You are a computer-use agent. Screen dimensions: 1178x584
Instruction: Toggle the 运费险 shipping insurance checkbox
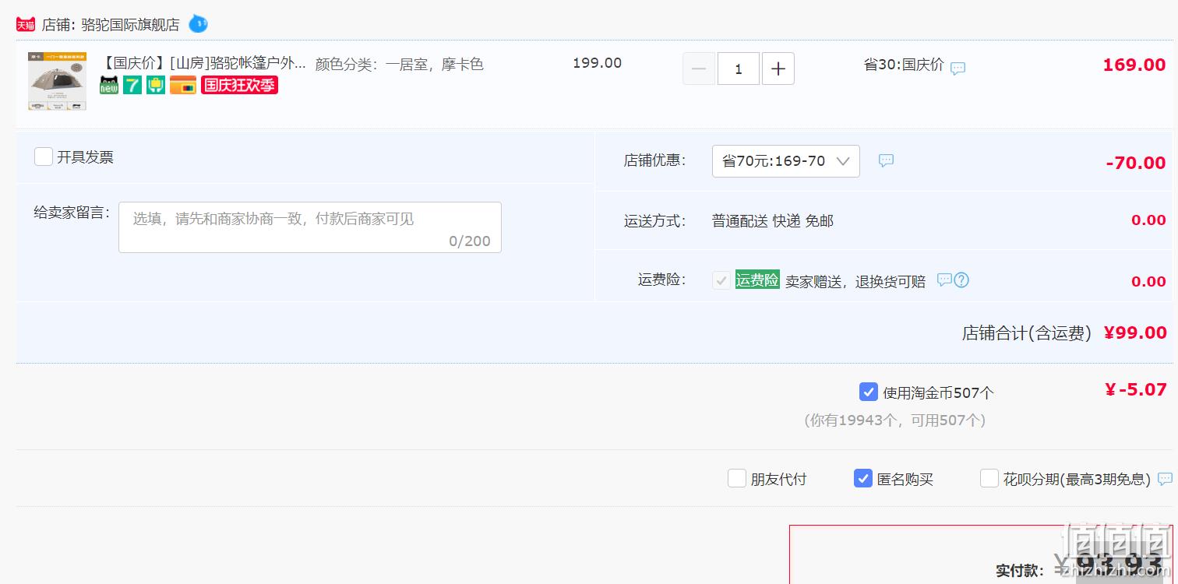721,280
